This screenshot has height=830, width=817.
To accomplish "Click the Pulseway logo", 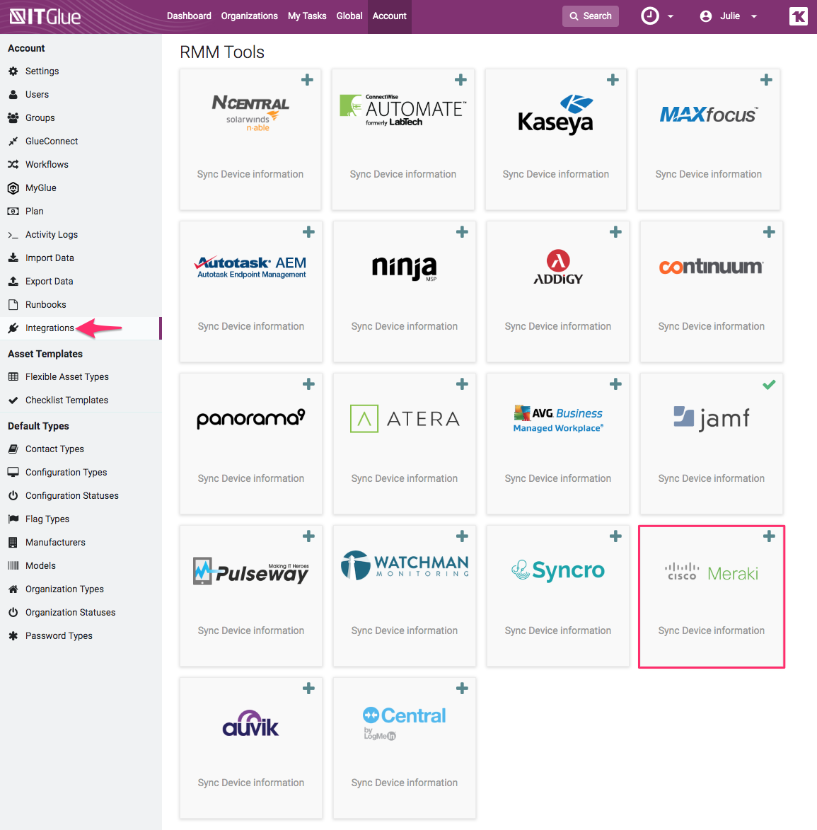I will [x=251, y=570].
